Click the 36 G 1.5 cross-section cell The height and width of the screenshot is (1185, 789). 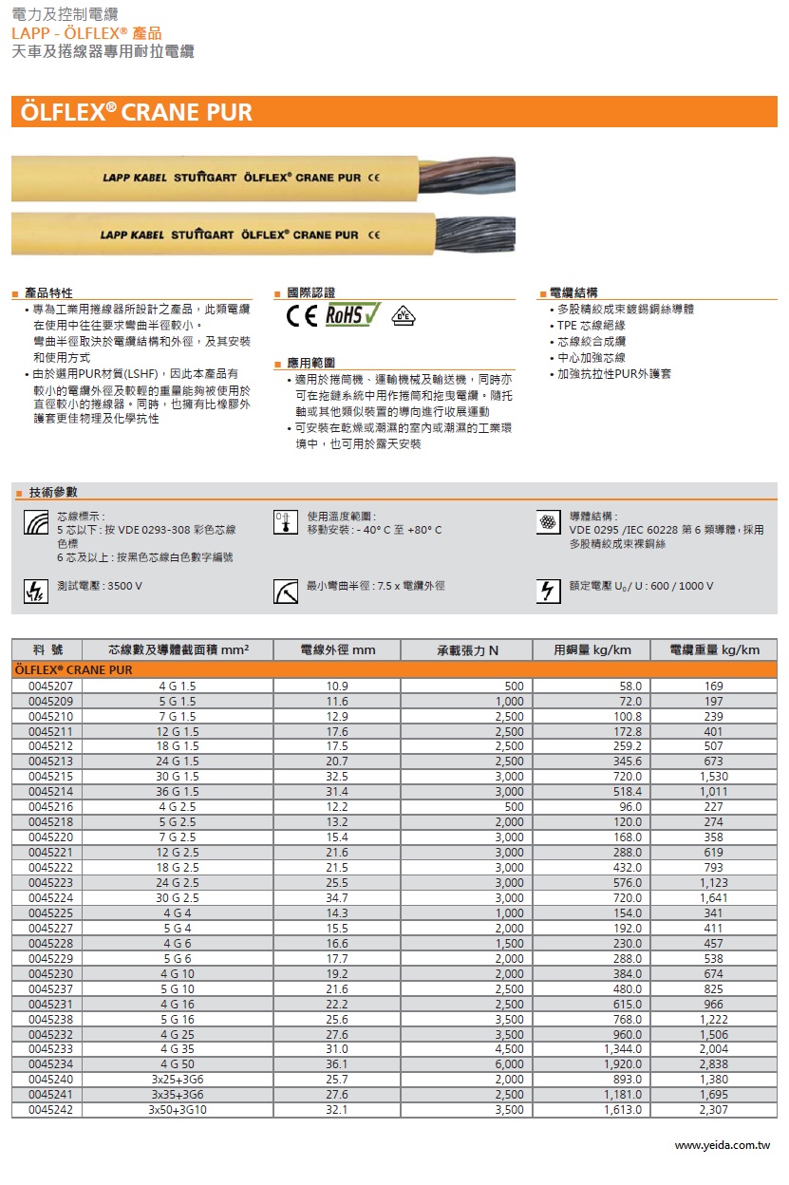click(x=178, y=792)
